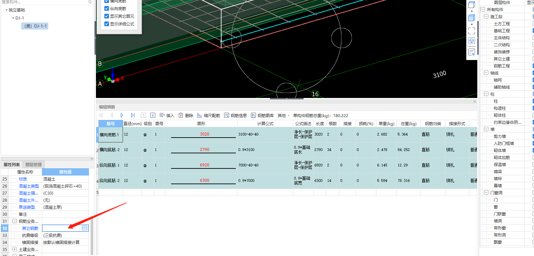Toggle 辅助轴线 layer visibility checkbox
Viewport: 534px width, 256px height.
pos(533,87)
